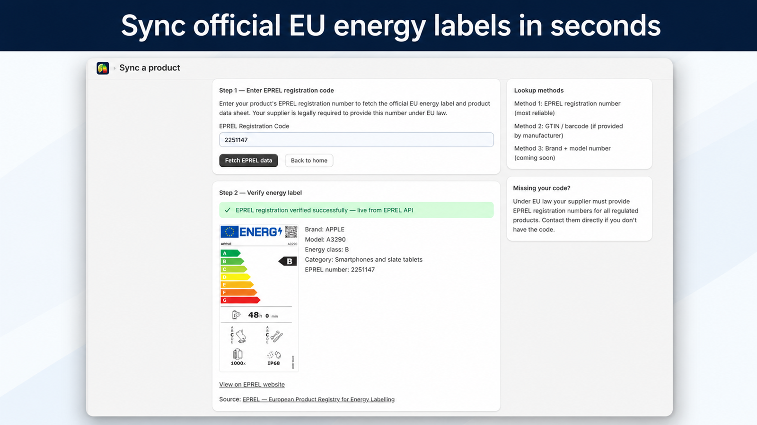757x425 pixels.
Task: Click the energy label thumbnail image
Action: (x=259, y=298)
